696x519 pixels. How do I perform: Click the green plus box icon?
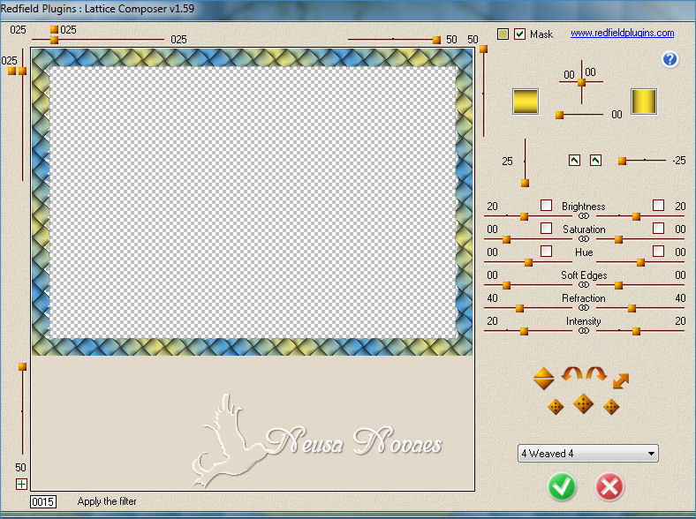[x=21, y=484]
